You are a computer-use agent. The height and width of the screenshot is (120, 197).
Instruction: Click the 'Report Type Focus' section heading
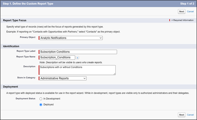(x=15, y=20)
